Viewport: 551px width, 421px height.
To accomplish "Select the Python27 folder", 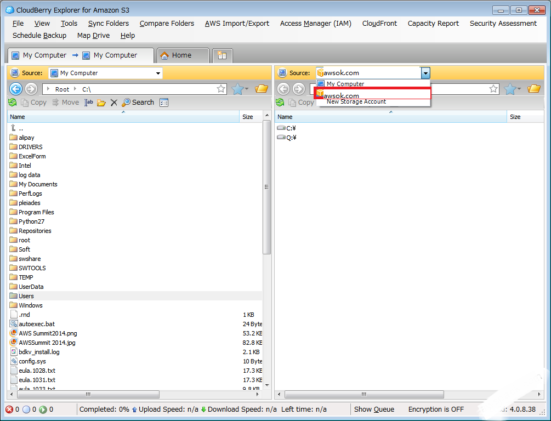I will click(134, 221).
